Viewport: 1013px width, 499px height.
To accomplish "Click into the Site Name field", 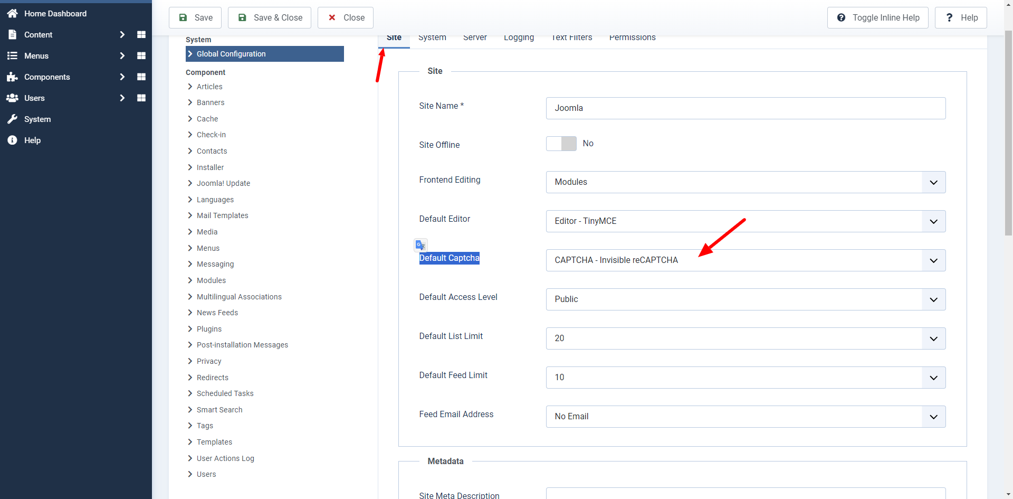I will (745, 108).
